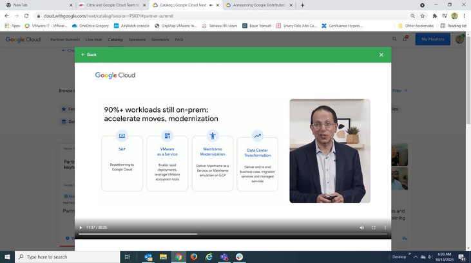Click the Google Cloud header logo
The height and width of the screenshot is (263, 471).
coord(23,40)
